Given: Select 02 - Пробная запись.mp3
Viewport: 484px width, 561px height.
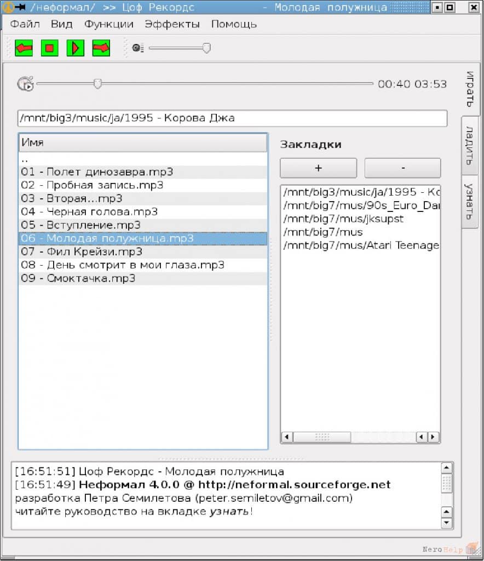Looking at the screenshot, I should coord(142,185).
